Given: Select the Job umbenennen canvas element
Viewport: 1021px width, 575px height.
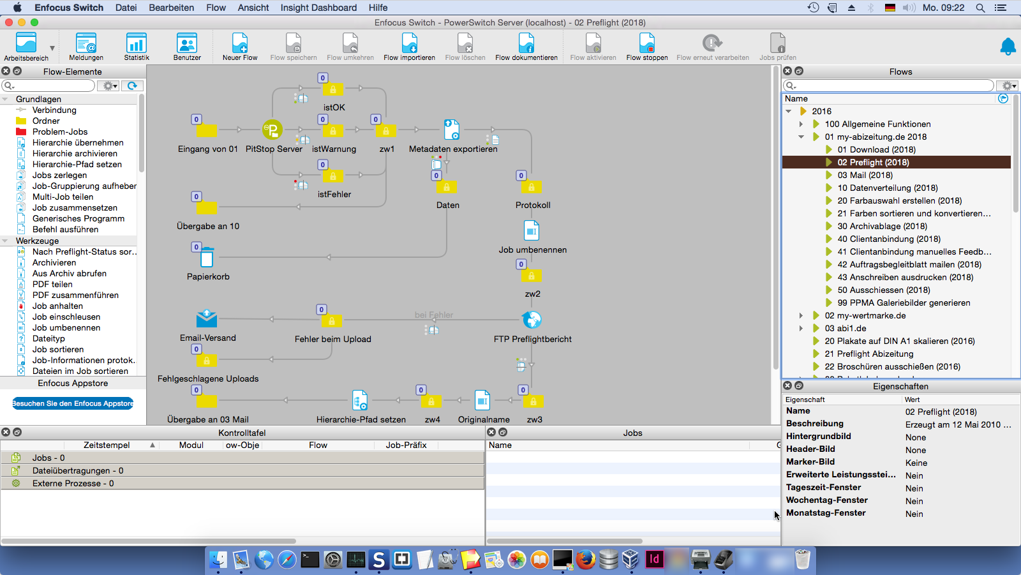Looking at the screenshot, I should [x=532, y=230].
